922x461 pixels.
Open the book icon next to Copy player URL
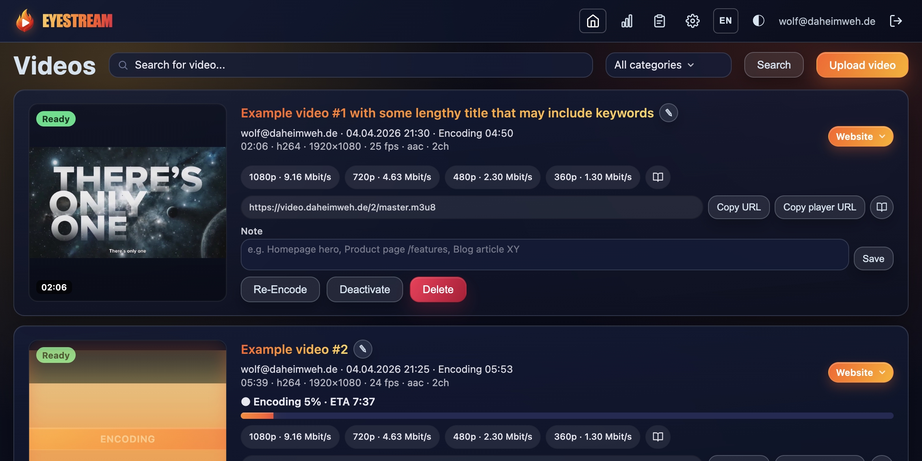pos(881,207)
